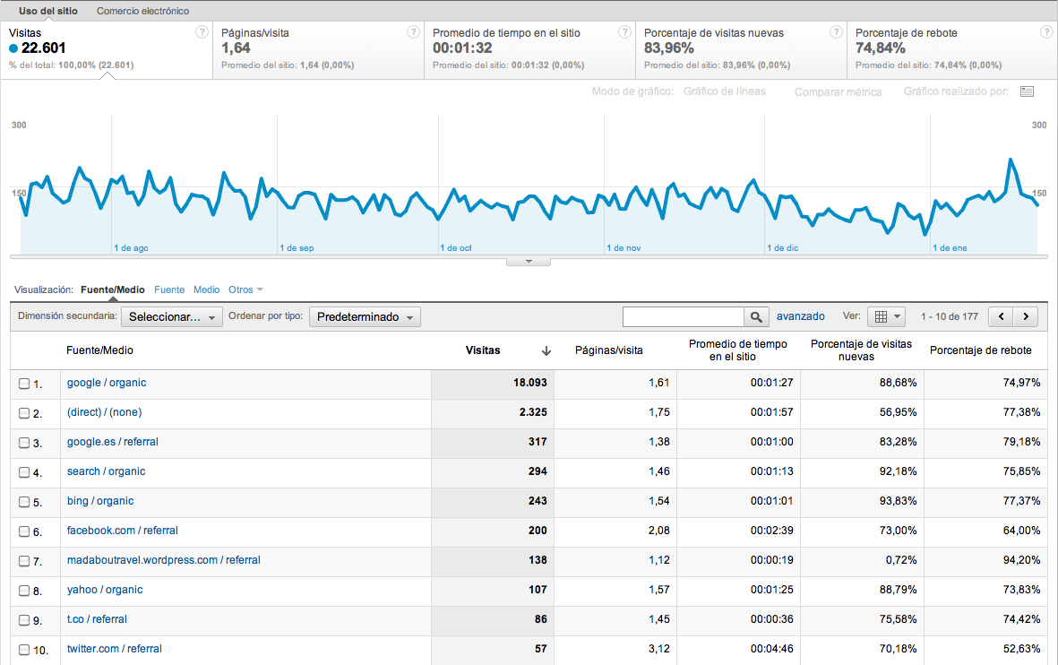Open 'search / organic' source link
Viewport: 1058px width, 665px height.
pyautogui.click(x=106, y=471)
